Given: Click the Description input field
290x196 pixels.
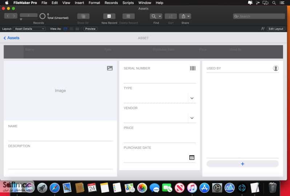Looking at the screenshot, I should [60, 159].
